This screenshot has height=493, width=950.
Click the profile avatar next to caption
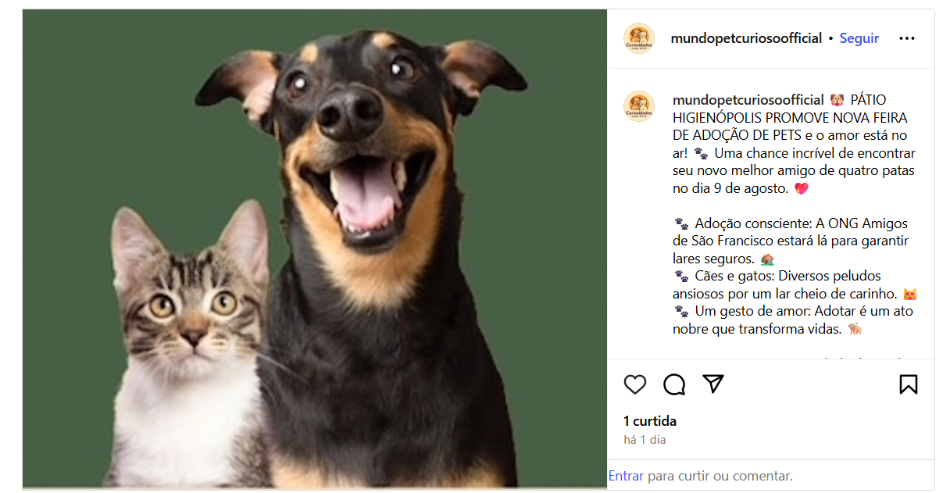point(639,106)
